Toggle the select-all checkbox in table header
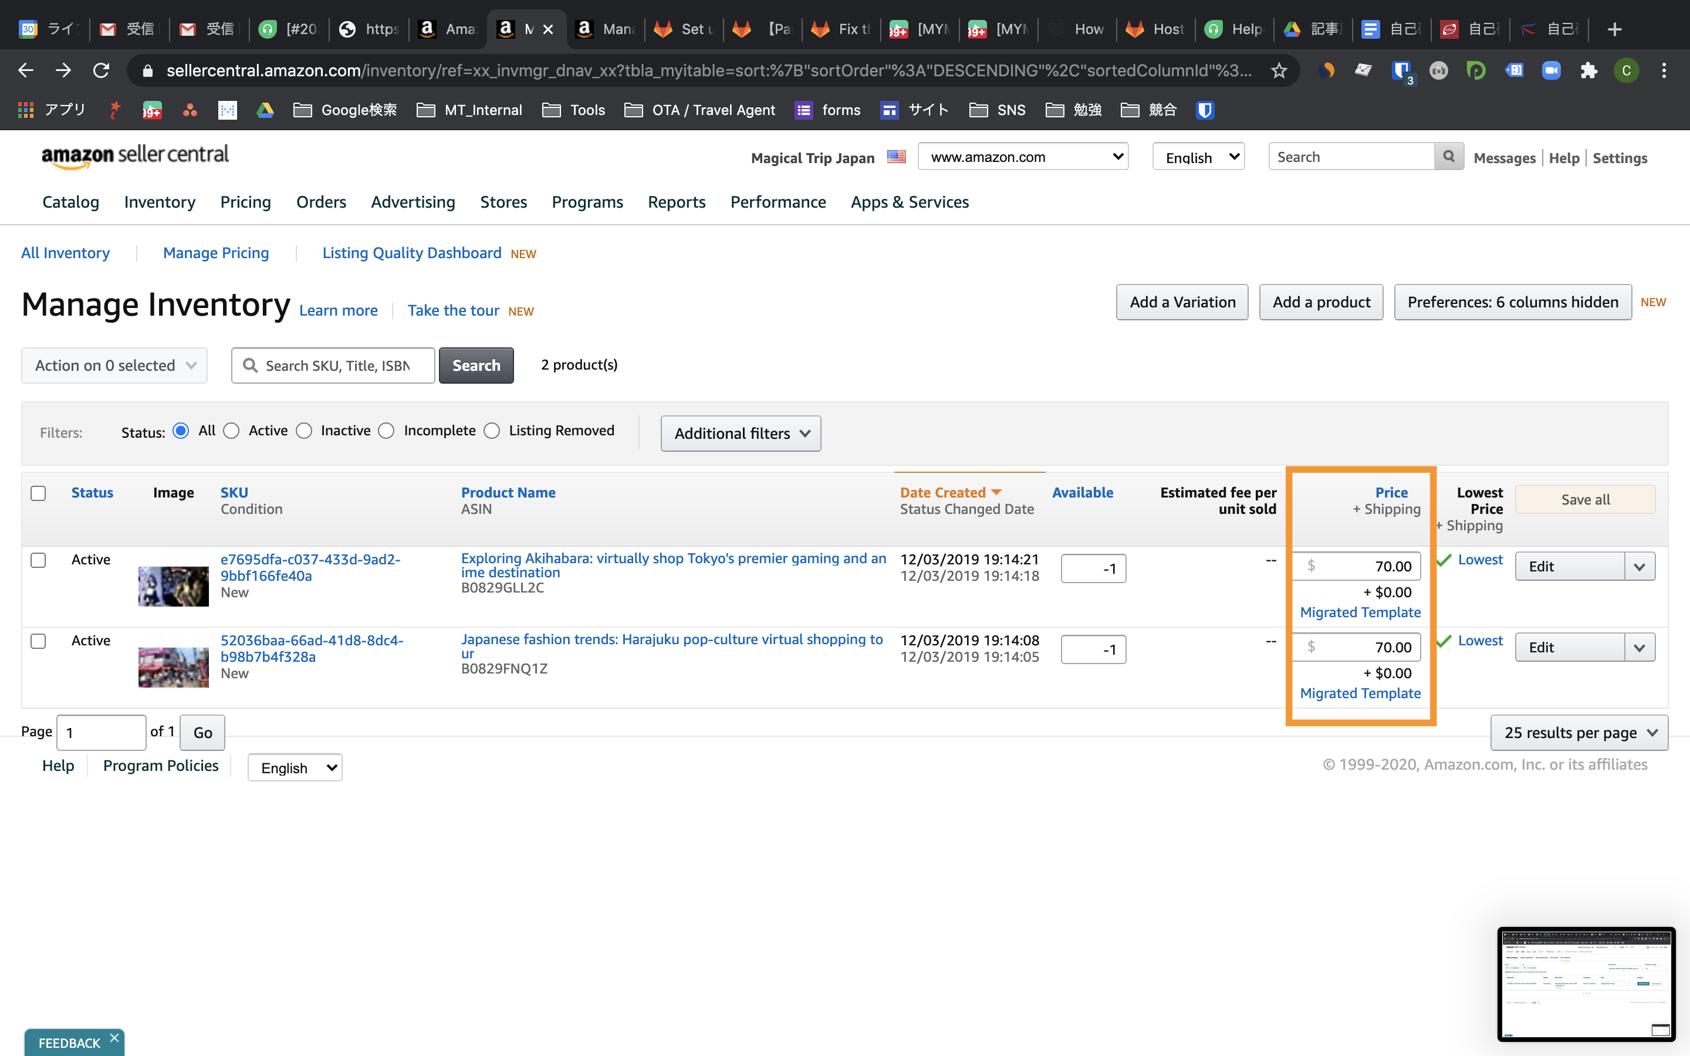1690x1056 pixels. click(38, 493)
